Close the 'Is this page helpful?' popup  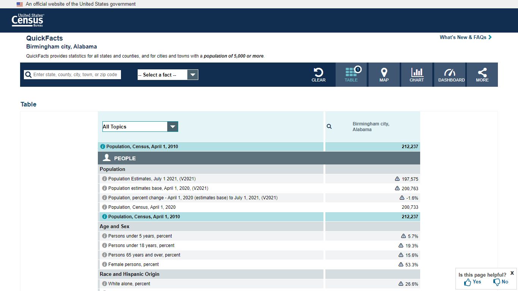[512, 273]
